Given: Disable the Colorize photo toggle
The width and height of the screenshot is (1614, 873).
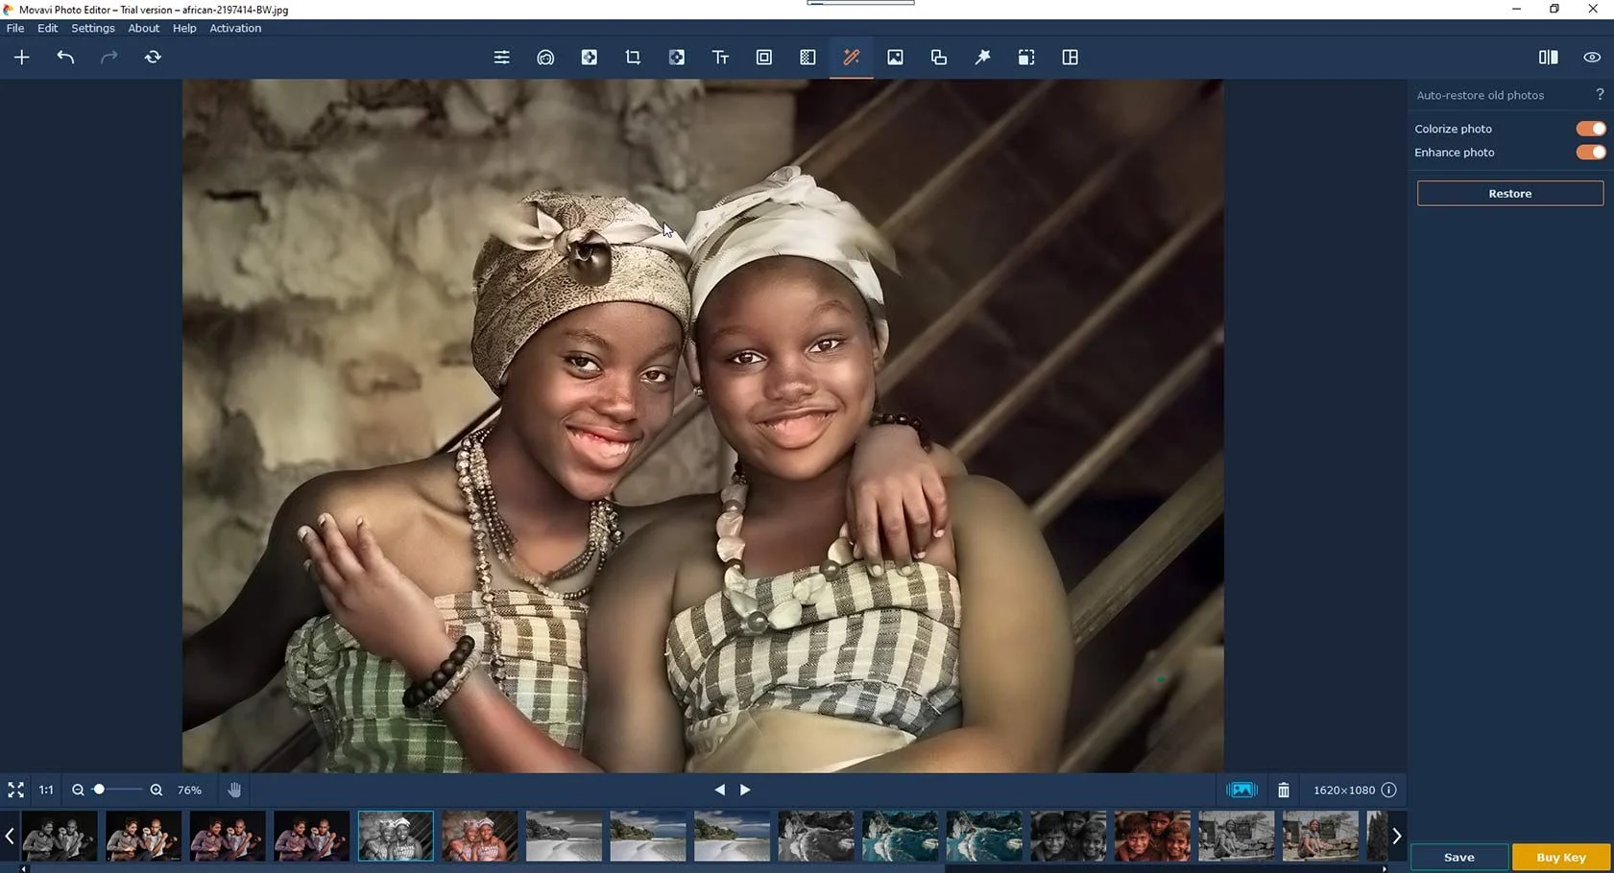Looking at the screenshot, I should 1590,129.
